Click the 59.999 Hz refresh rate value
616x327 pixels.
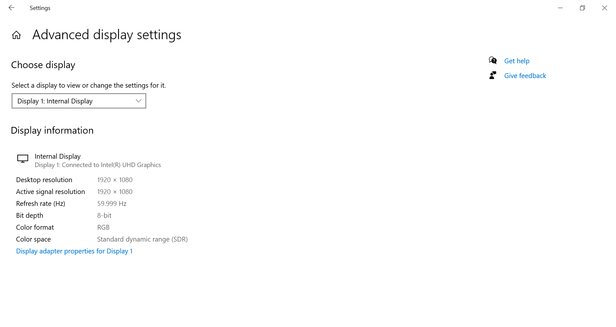point(112,204)
